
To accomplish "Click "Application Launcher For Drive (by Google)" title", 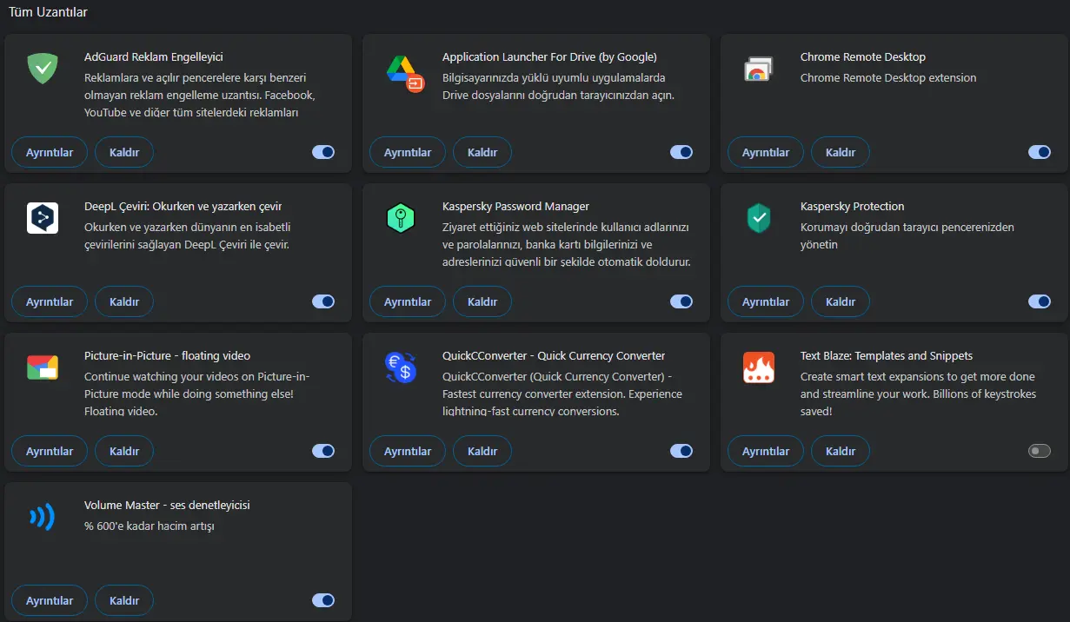I will 549,56.
